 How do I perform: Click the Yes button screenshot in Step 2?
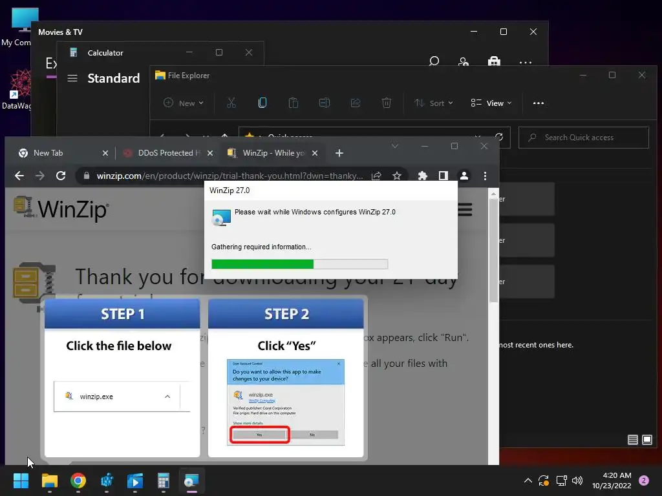259,435
